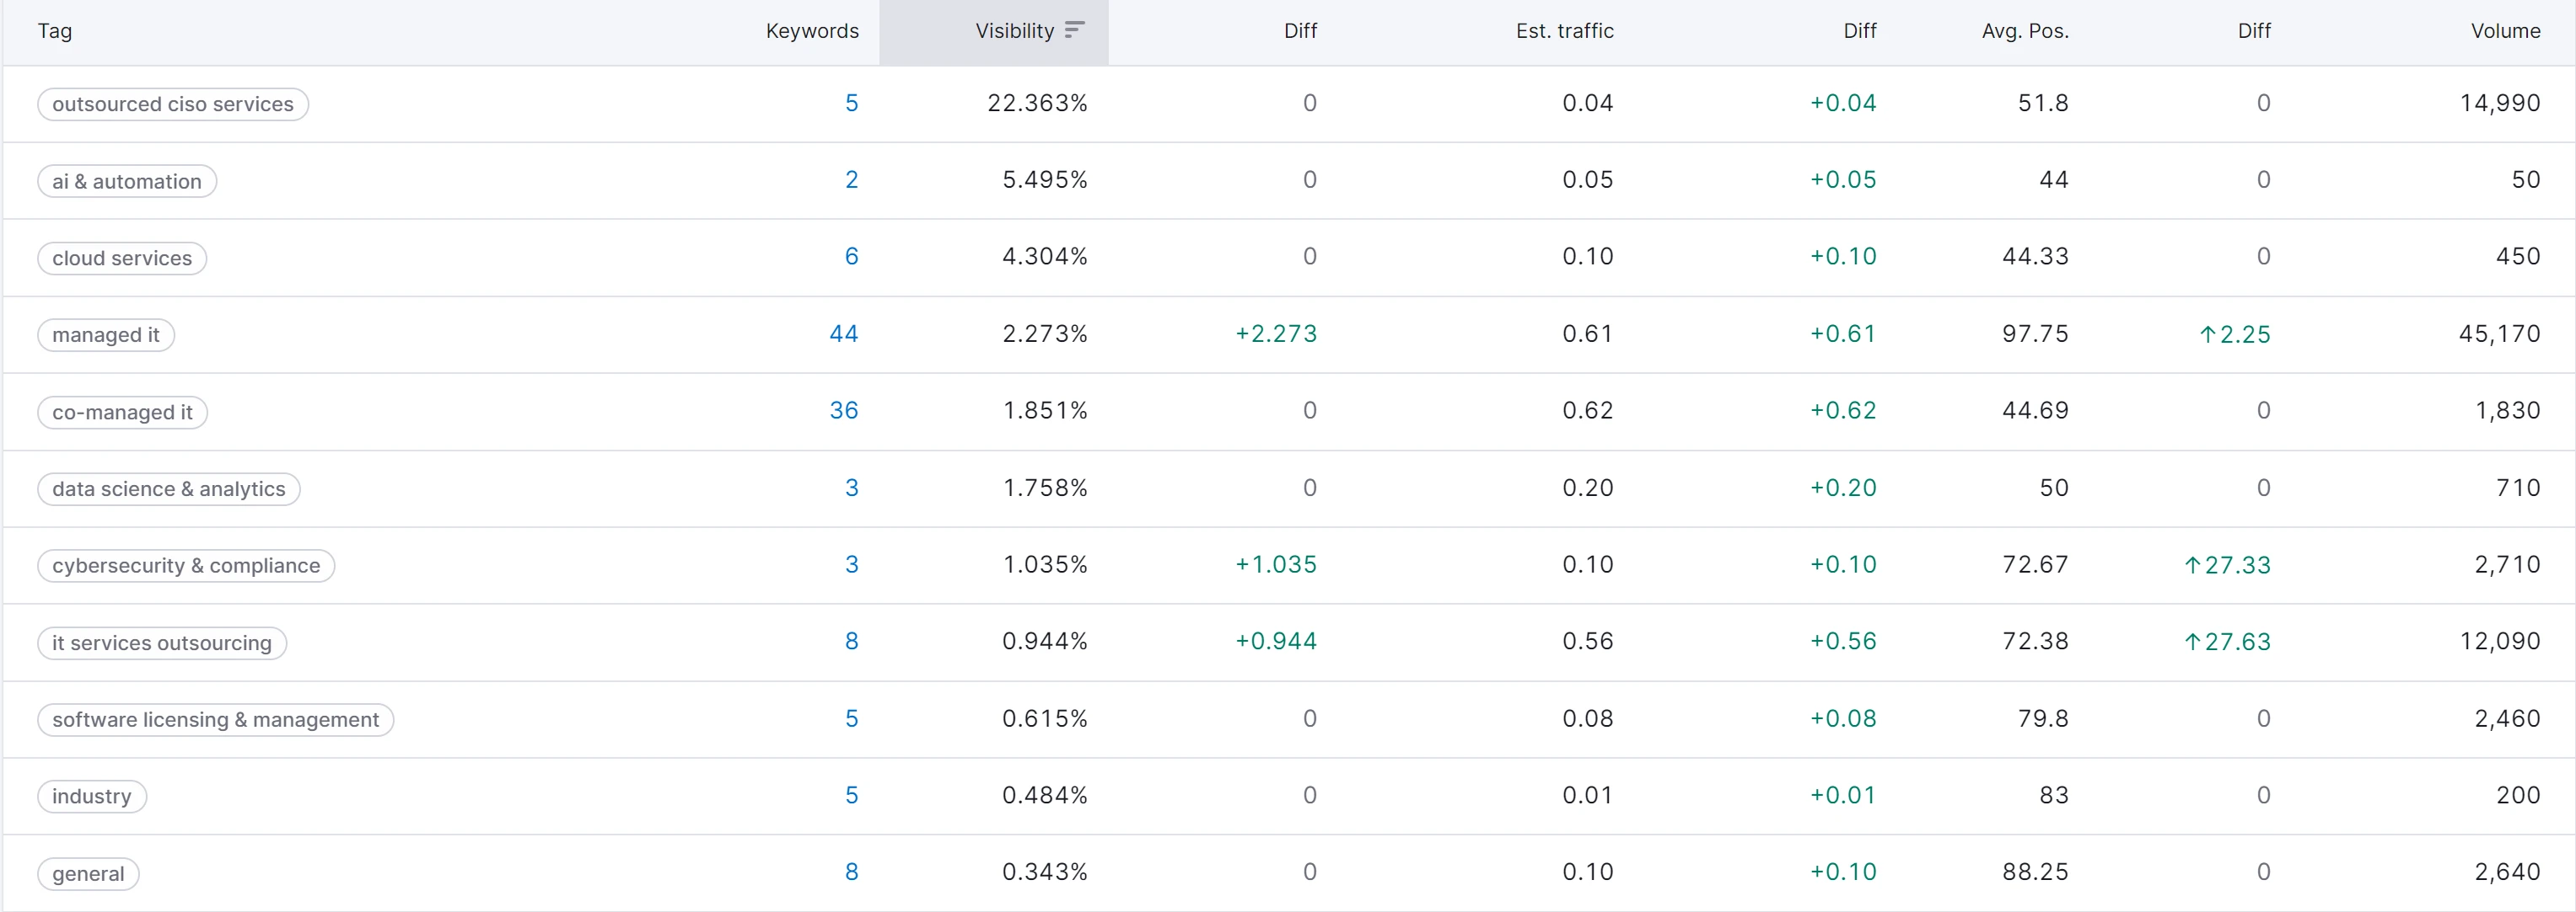Select software licensing & management tag
Image resolution: width=2576 pixels, height=912 pixels.
pyautogui.click(x=216, y=719)
